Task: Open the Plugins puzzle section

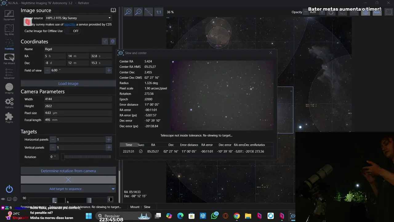Action: coord(9,118)
